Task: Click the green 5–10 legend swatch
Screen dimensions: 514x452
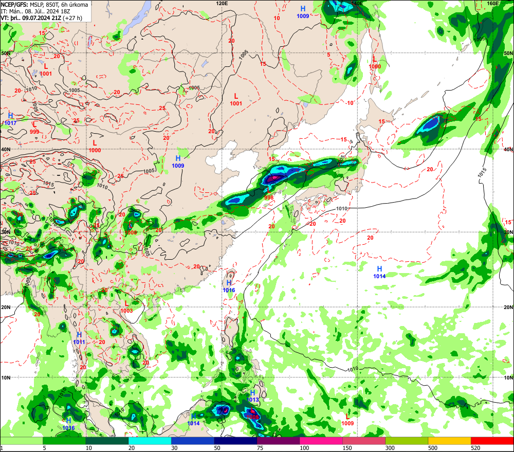Action: [64, 441]
